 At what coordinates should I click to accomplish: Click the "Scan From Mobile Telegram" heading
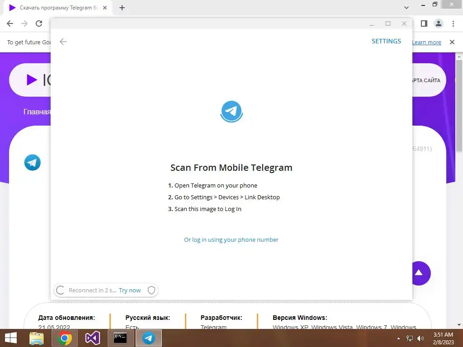231,168
